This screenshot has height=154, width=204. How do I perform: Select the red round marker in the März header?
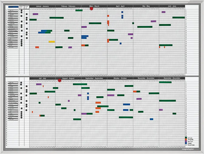[91, 9]
